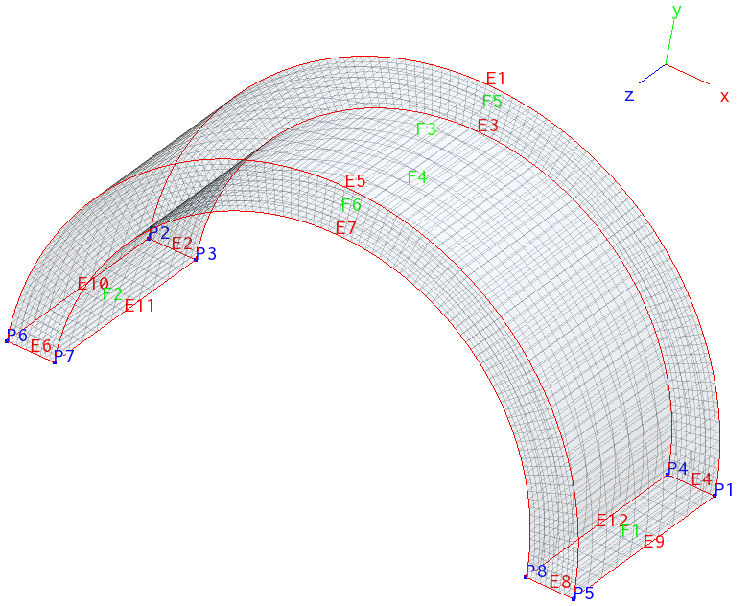Screen dimensions: 750x606
Task: Select point P8 near edge E8
Action: [x=527, y=577]
